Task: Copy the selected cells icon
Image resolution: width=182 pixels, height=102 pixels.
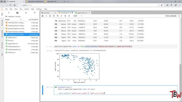Action: (x=54, y=16)
